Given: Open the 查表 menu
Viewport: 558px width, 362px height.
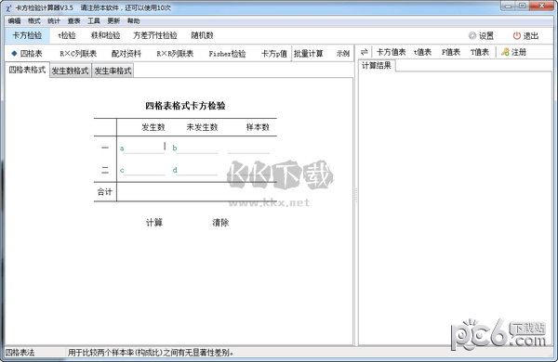Looking at the screenshot, I should pos(73,21).
